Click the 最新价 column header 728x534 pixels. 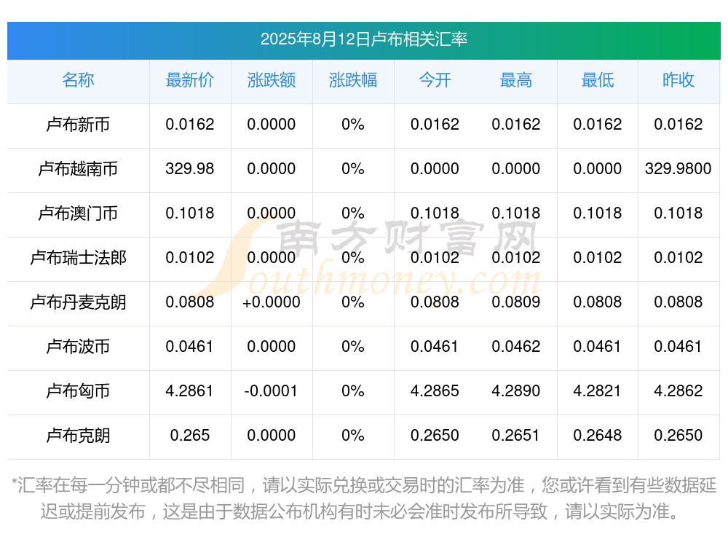pos(190,80)
